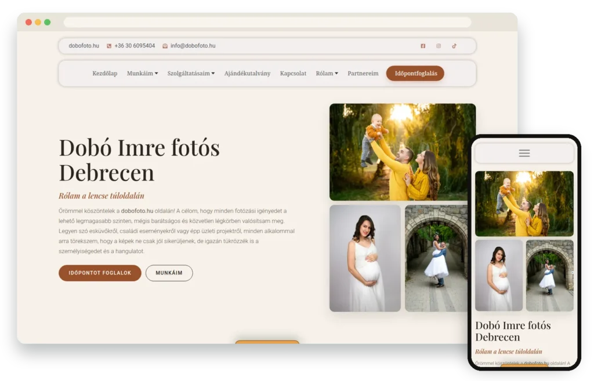Click Rólam a lencse túloldalán in phone mockup
This screenshot has width=594, height=381.
(509, 351)
